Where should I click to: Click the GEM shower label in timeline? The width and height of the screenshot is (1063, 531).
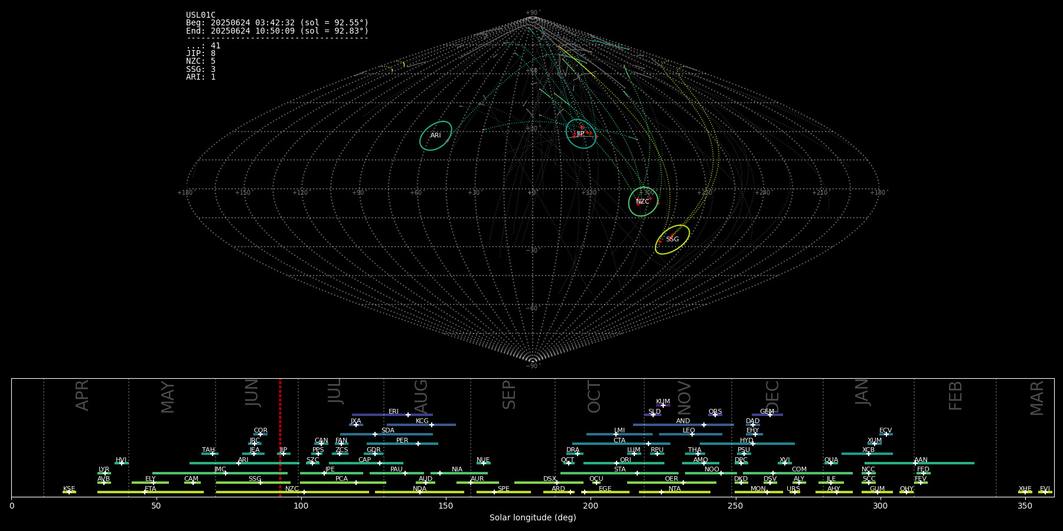click(767, 412)
